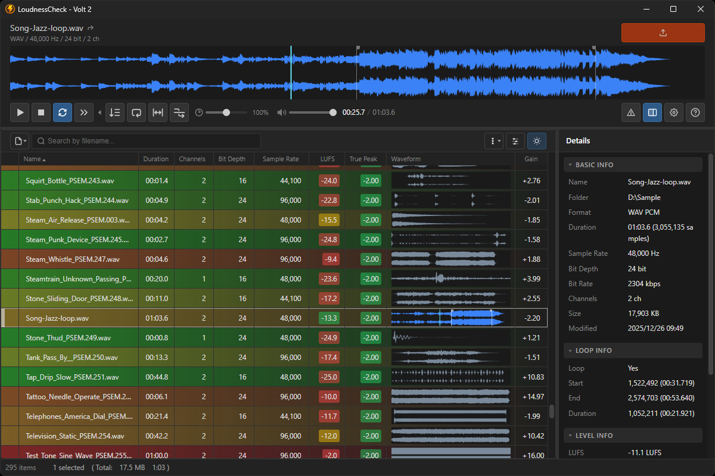Toggle loop playback button
Image resolution: width=715 pixels, height=476 pixels.
[63, 112]
